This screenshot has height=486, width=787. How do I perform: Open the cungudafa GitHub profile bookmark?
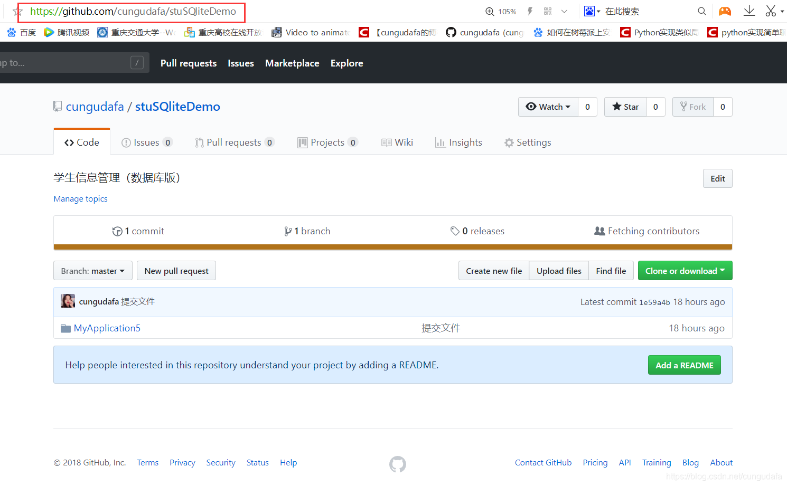[485, 33]
